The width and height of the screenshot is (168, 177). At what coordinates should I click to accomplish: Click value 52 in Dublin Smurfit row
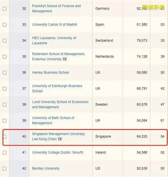click(163, 152)
